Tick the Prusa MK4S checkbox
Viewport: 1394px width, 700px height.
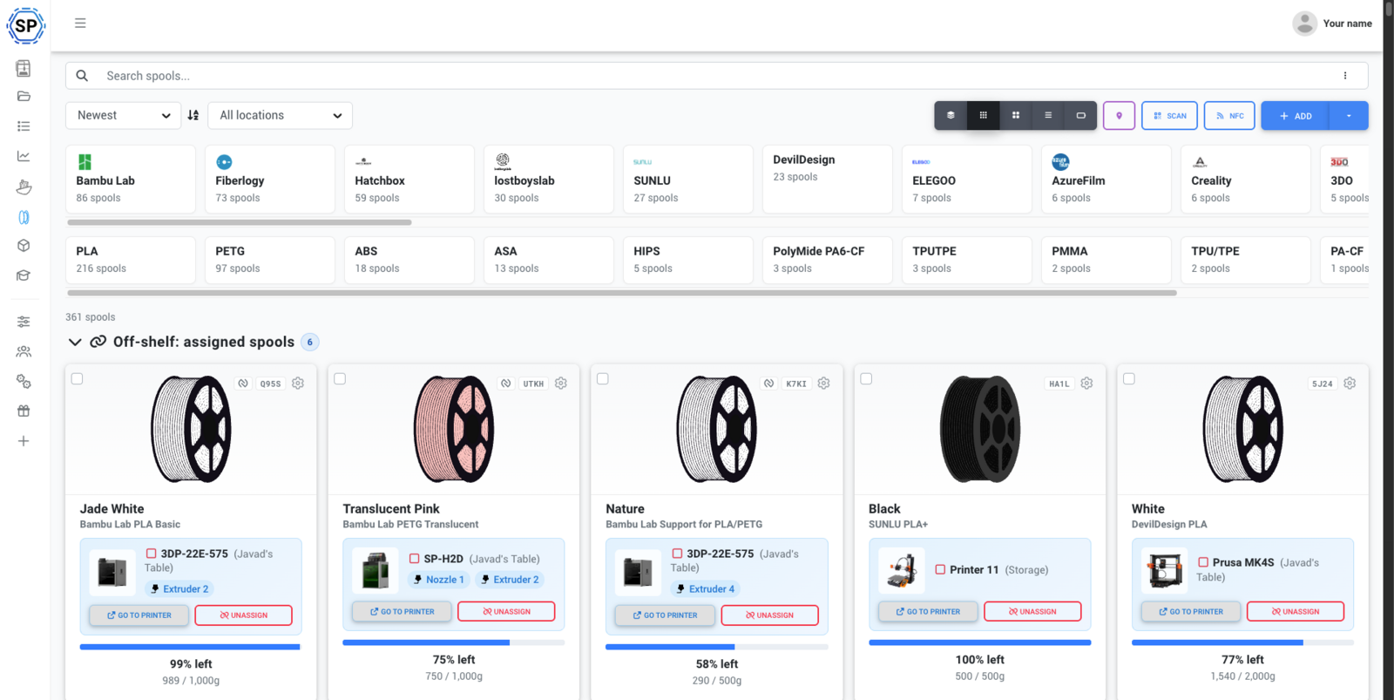click(x=1203, y=563)
